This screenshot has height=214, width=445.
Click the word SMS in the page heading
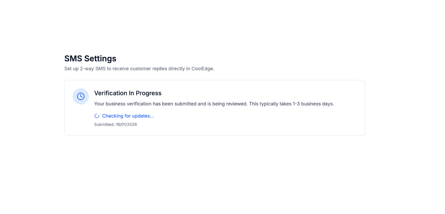pyautogui.click(x=73, y=58)
